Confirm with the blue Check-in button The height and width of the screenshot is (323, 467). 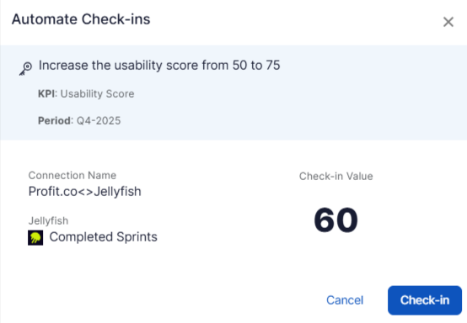tap(425, 300)
